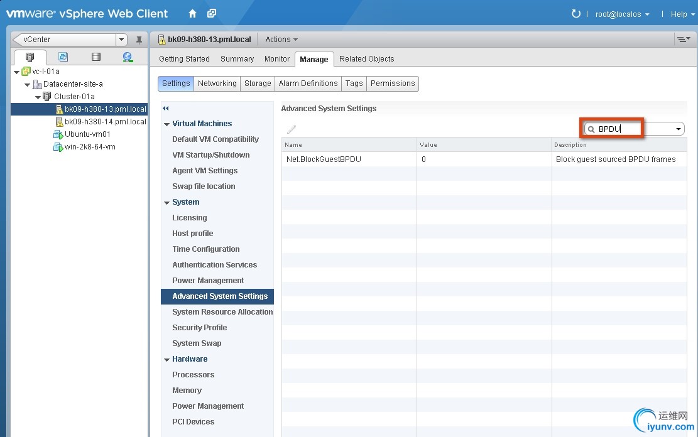Edit the selected advanced setting with the pencil icon
Viewport: 698px width, 437px height.
tap(292, 129)
